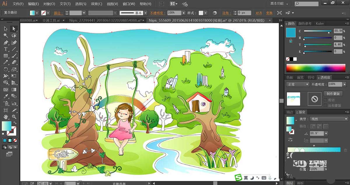The height and width of the screenshot is (185, 350).
Task: Select the Pen tool
Action: tap(6, 42)
